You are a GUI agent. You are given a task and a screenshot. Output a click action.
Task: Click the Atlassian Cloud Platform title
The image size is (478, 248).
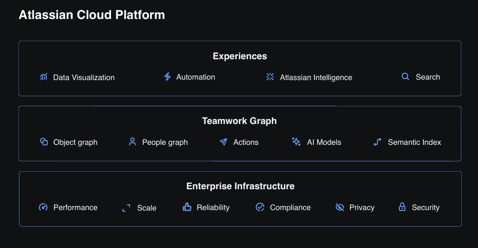pyautogui.click(x=92, y=15)
